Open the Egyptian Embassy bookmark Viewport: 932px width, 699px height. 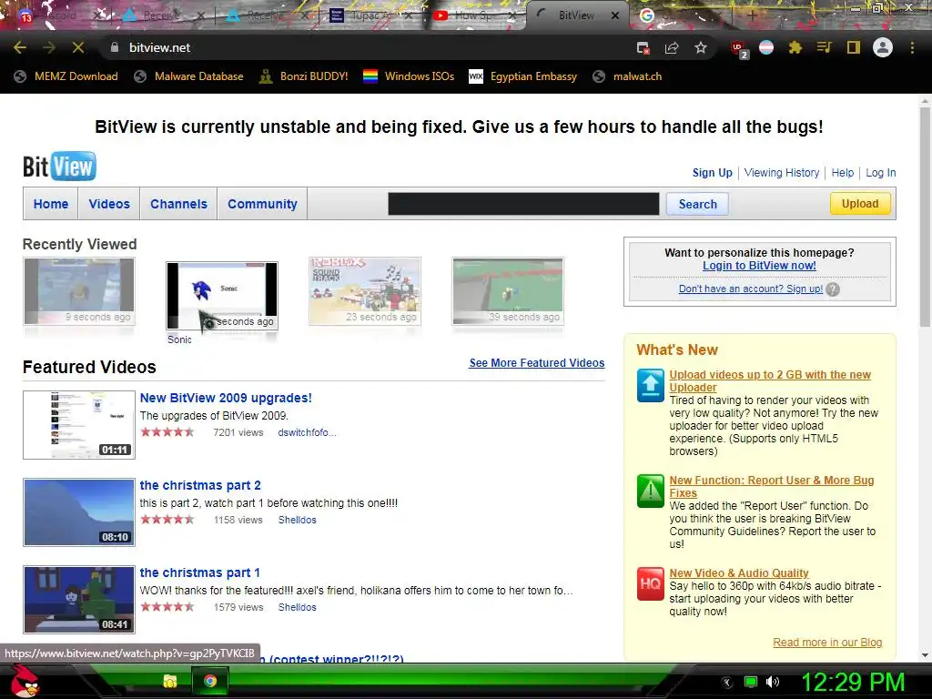click(523, 76)
